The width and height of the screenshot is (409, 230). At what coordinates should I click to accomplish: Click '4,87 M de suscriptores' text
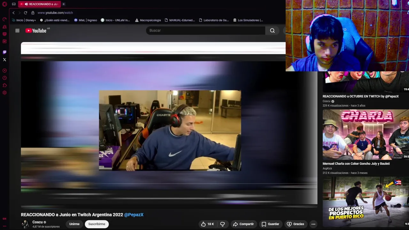tap(46, 227)
